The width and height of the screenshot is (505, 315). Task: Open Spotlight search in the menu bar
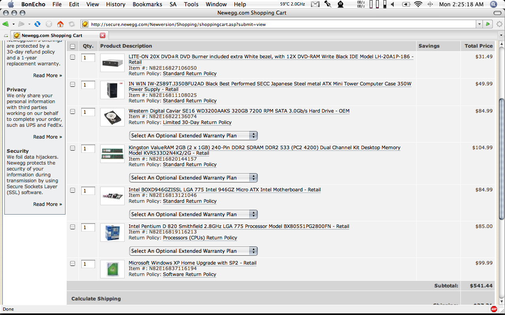point(494,4)
